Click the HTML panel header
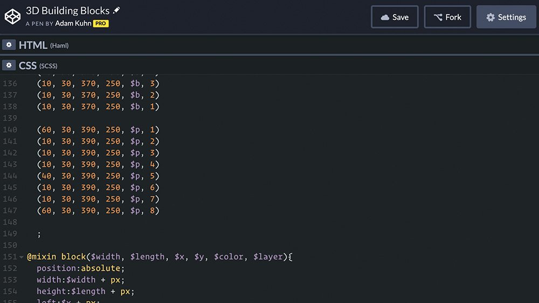 point(269,45)
